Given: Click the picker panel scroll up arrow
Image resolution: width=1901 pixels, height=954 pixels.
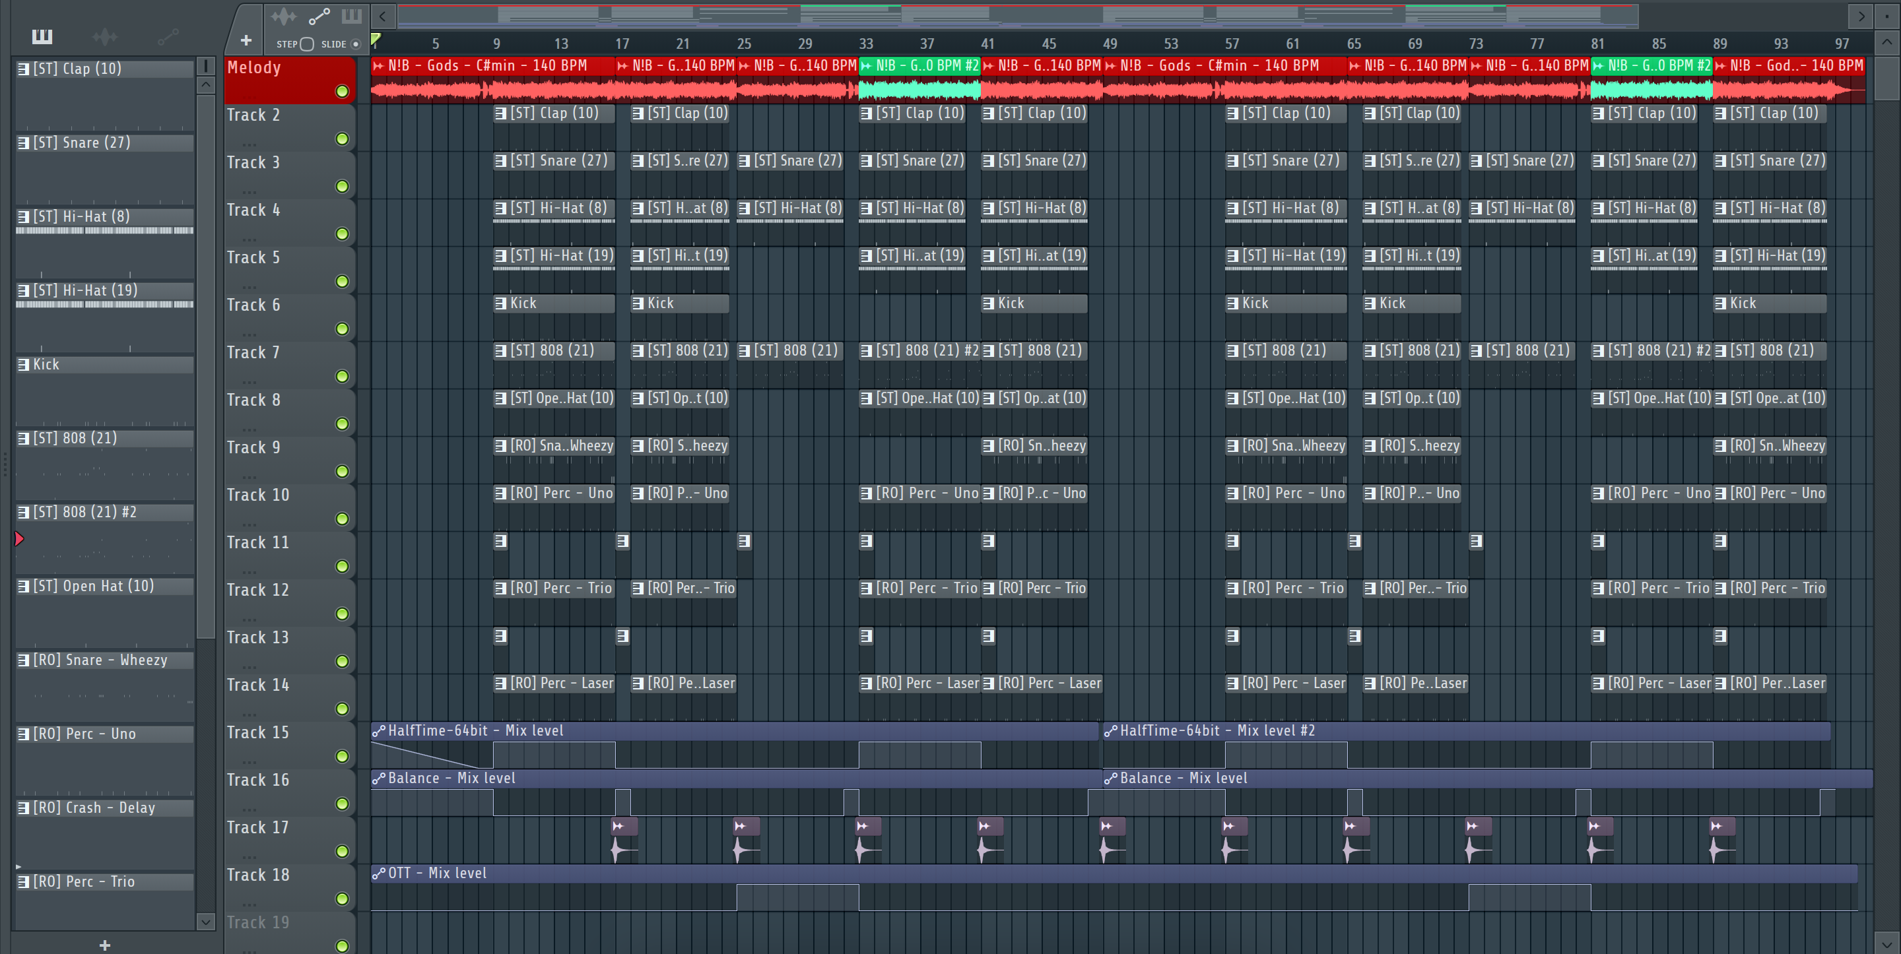Looking at the screenshot, I should coord(206,85).
